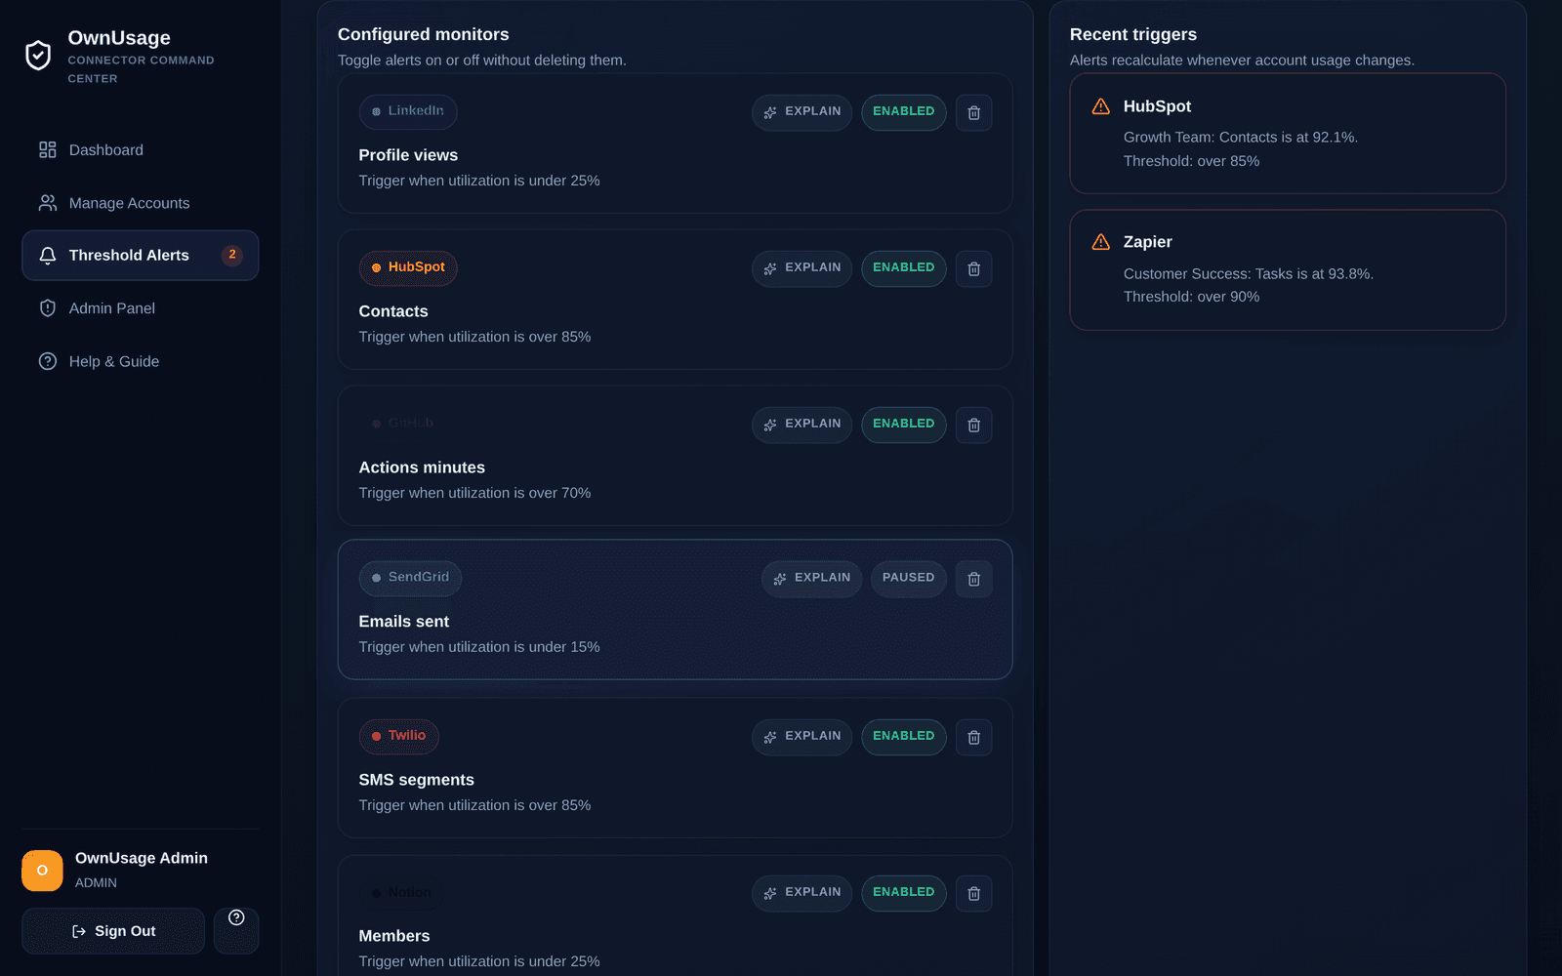Open the Admin Panel

[141, 308]
